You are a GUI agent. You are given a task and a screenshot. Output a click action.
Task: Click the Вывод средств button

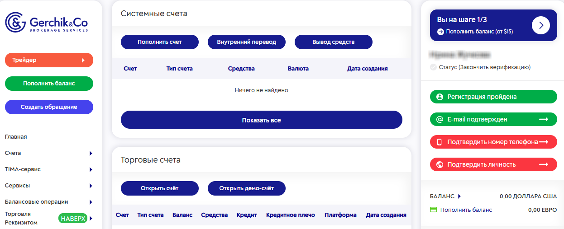point(334,42)
